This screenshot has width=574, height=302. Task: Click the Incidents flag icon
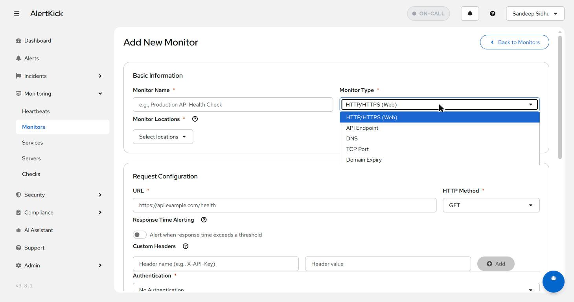[18, 76]
